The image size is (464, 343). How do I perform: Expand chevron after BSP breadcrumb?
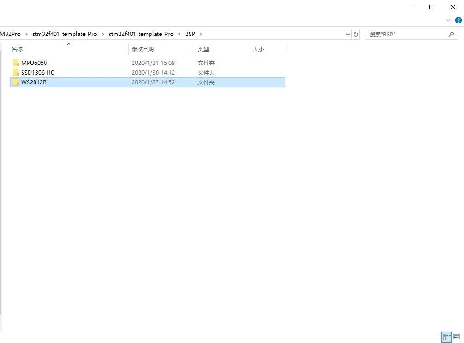pyautogui.click(x=201, y=35)
